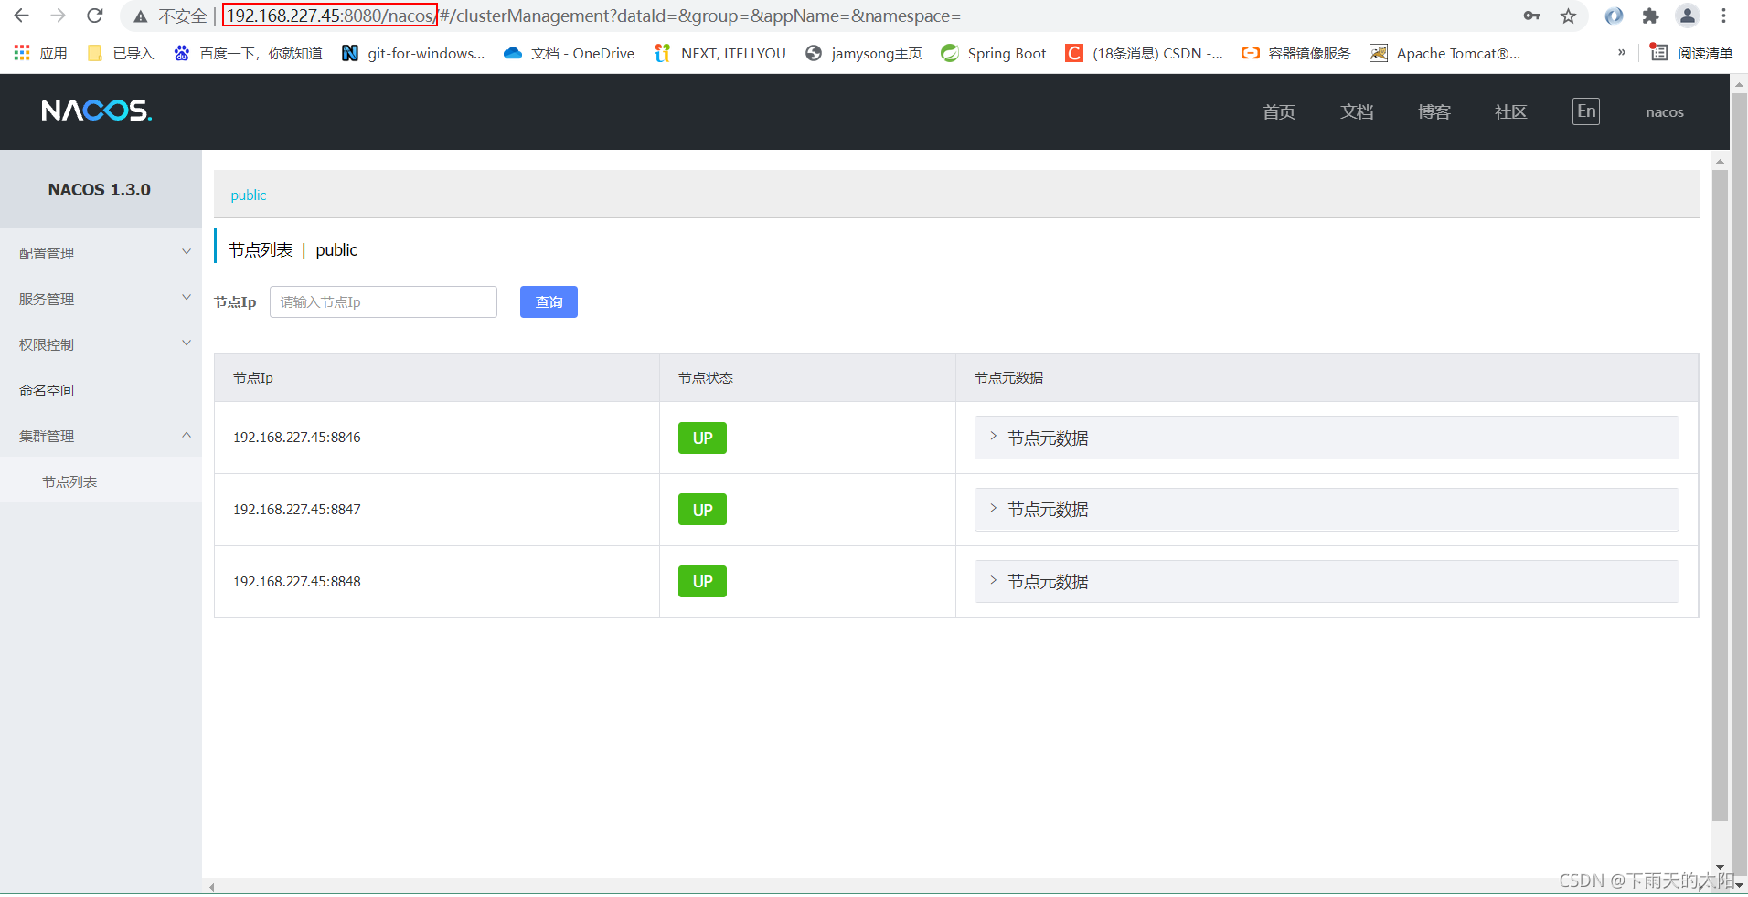Click node address 192.168.227.45:8846
The height and width of the screenshot is (897, 1748).
(297, 438)
